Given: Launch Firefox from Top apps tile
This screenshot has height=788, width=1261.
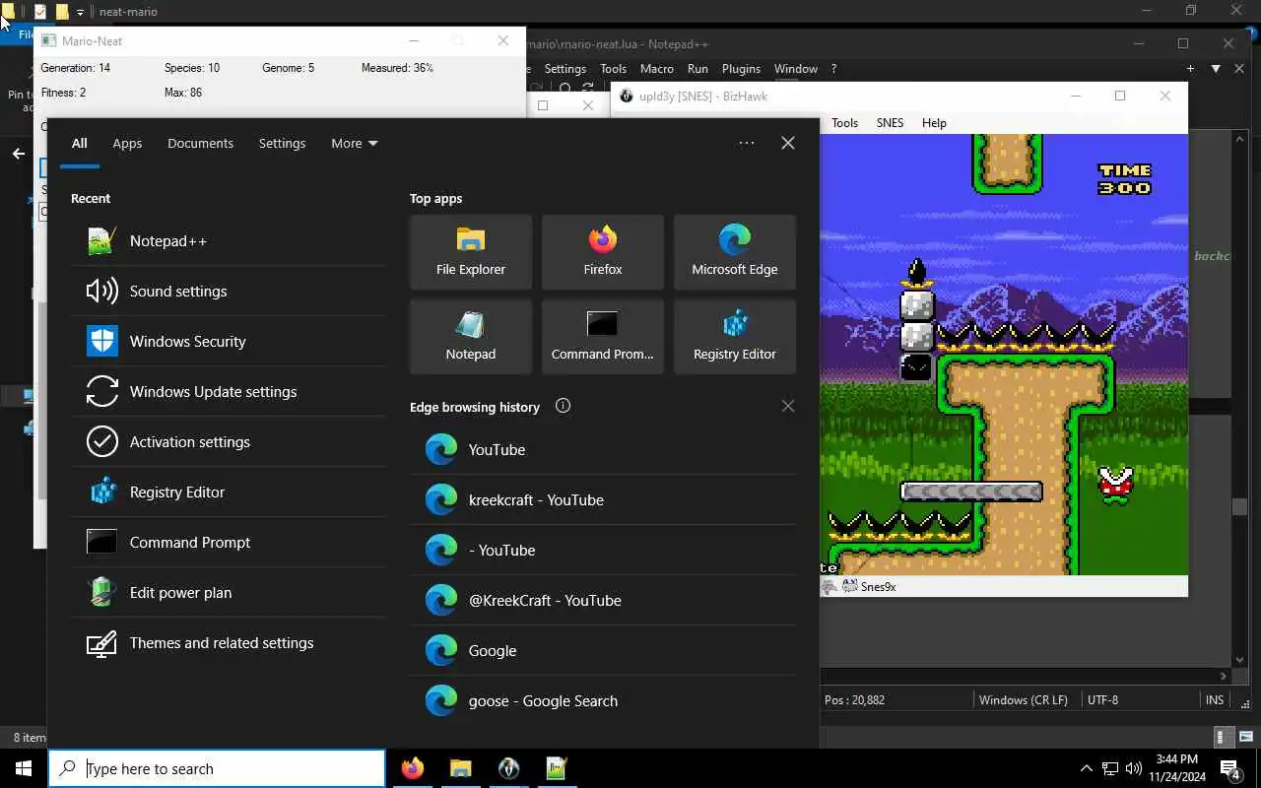Looking at the screenshot, I should 603,252.
